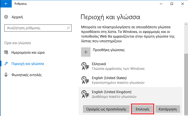Click the language icon beside English (United States)
The height and width of the screenshot is (116, 188).
85,80
